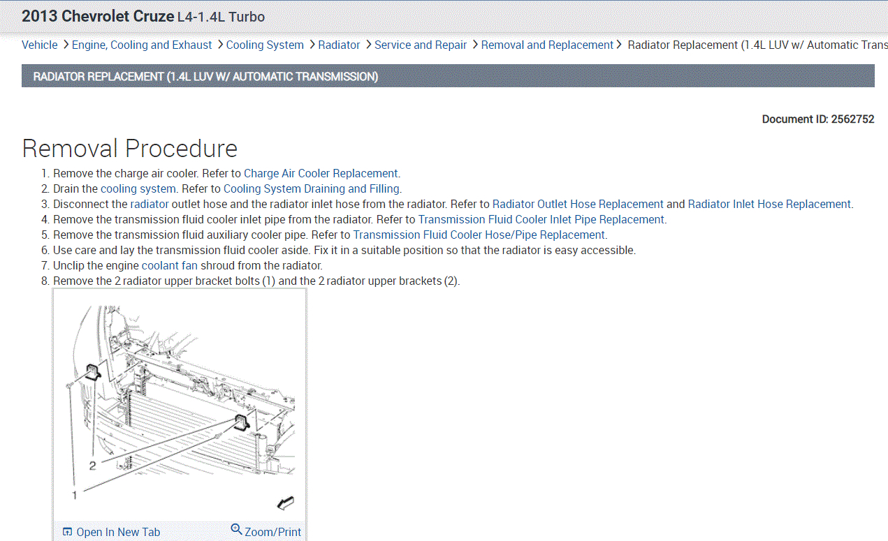Click the Open In New Tab icon
Viewport: 888px width, 541px height.
click(67, 532)
